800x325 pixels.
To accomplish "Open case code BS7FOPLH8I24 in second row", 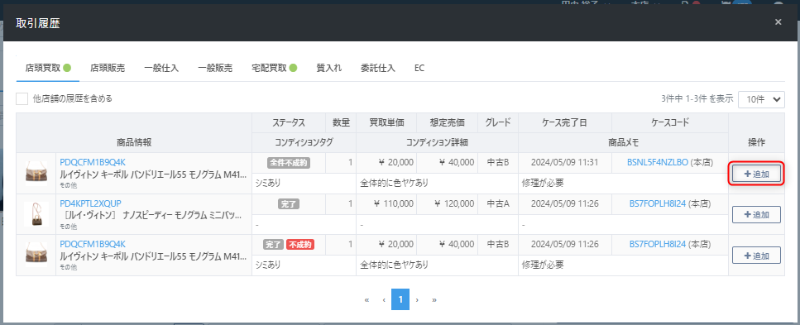I will [x=658, y=203].
